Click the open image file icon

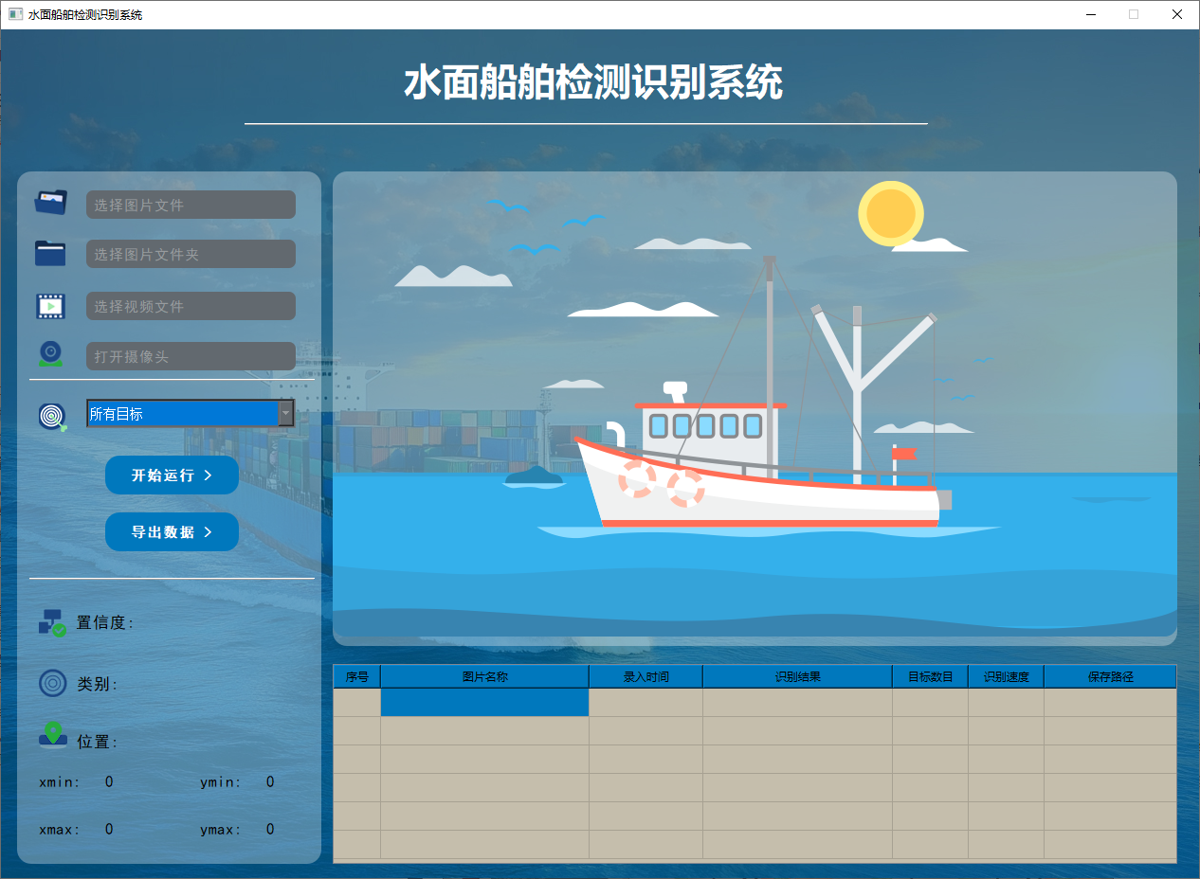(50, 202)
